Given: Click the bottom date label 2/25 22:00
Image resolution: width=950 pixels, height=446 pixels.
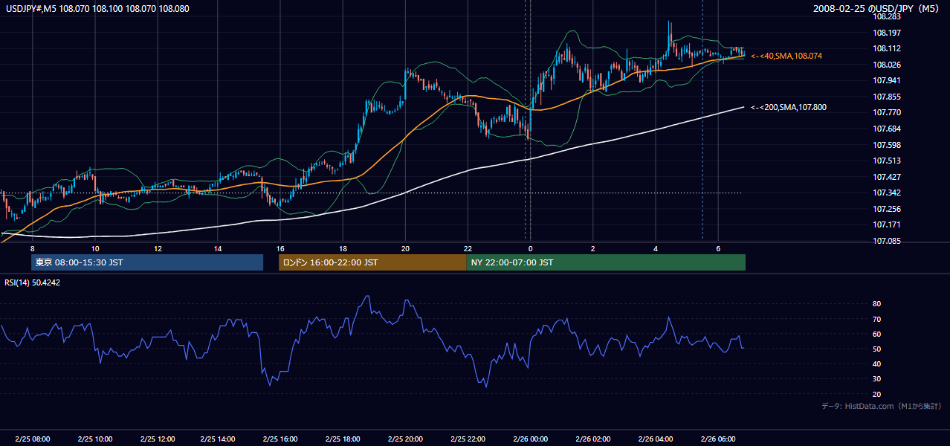Looking at the screenshot, I should pos(468,439).
